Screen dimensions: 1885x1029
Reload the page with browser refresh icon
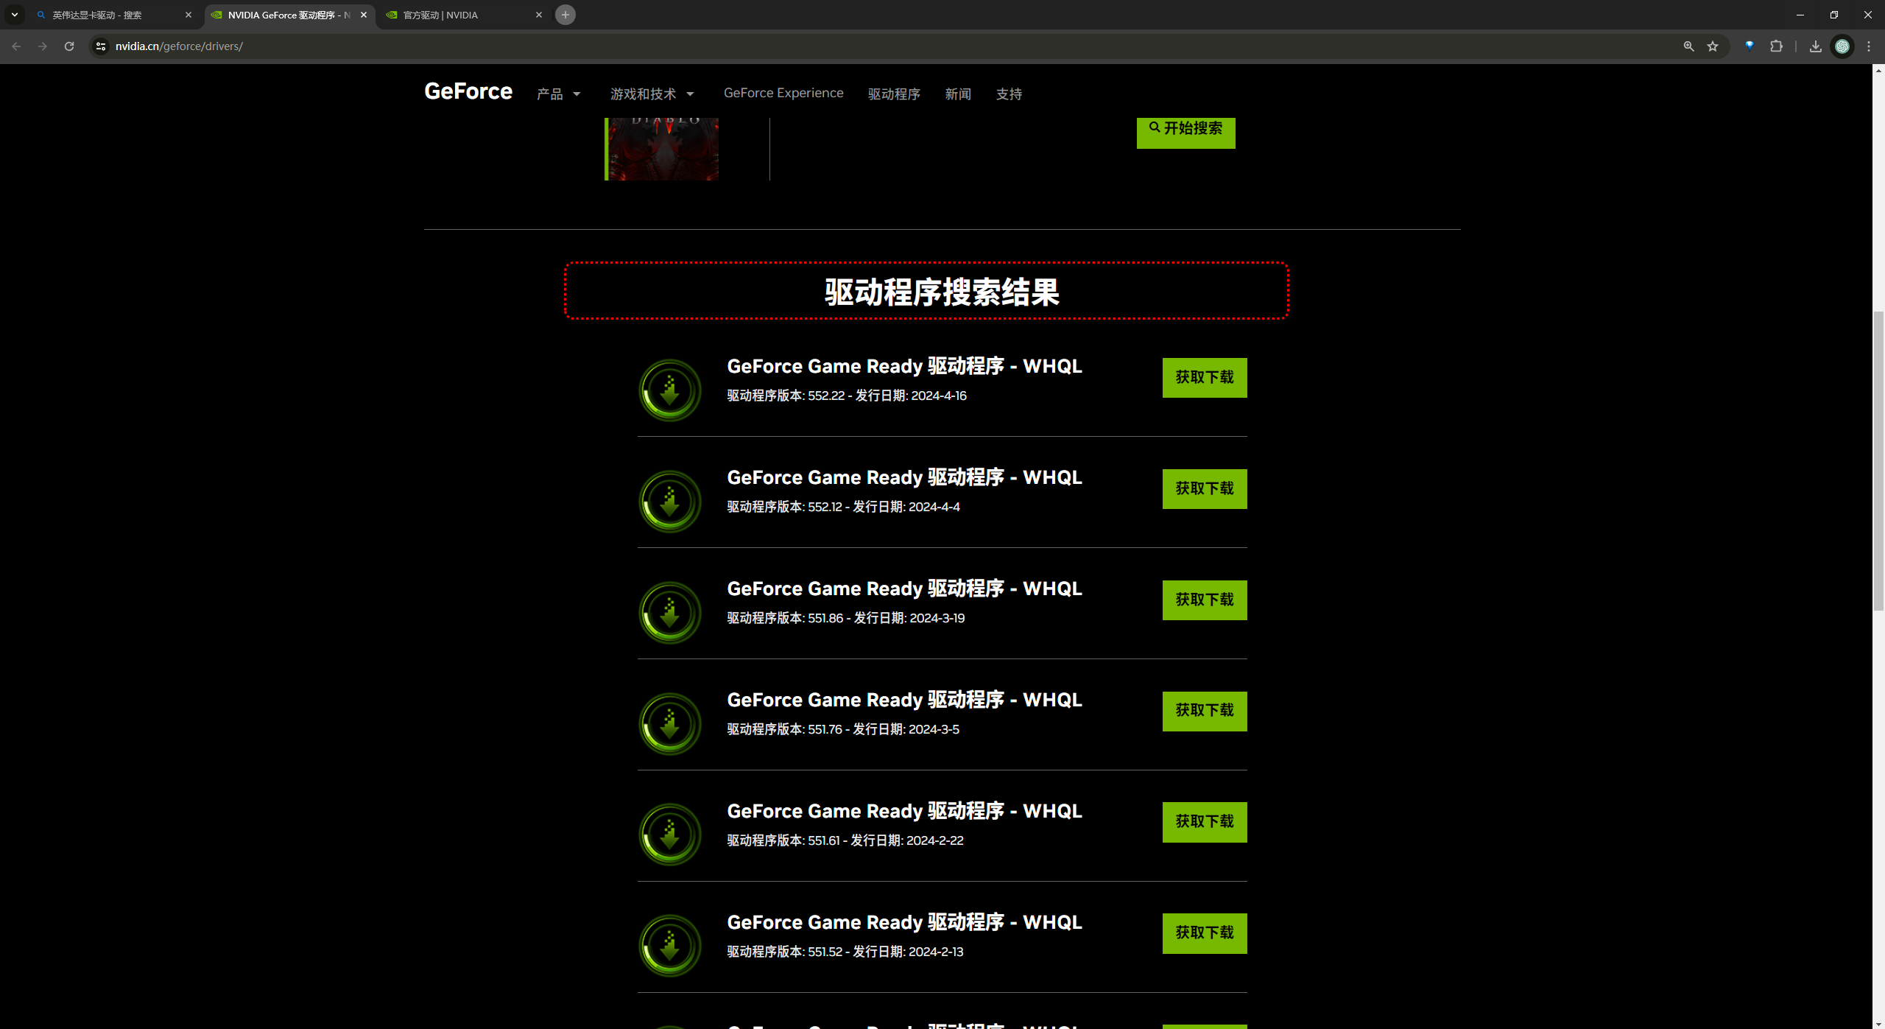coord(69,46)
